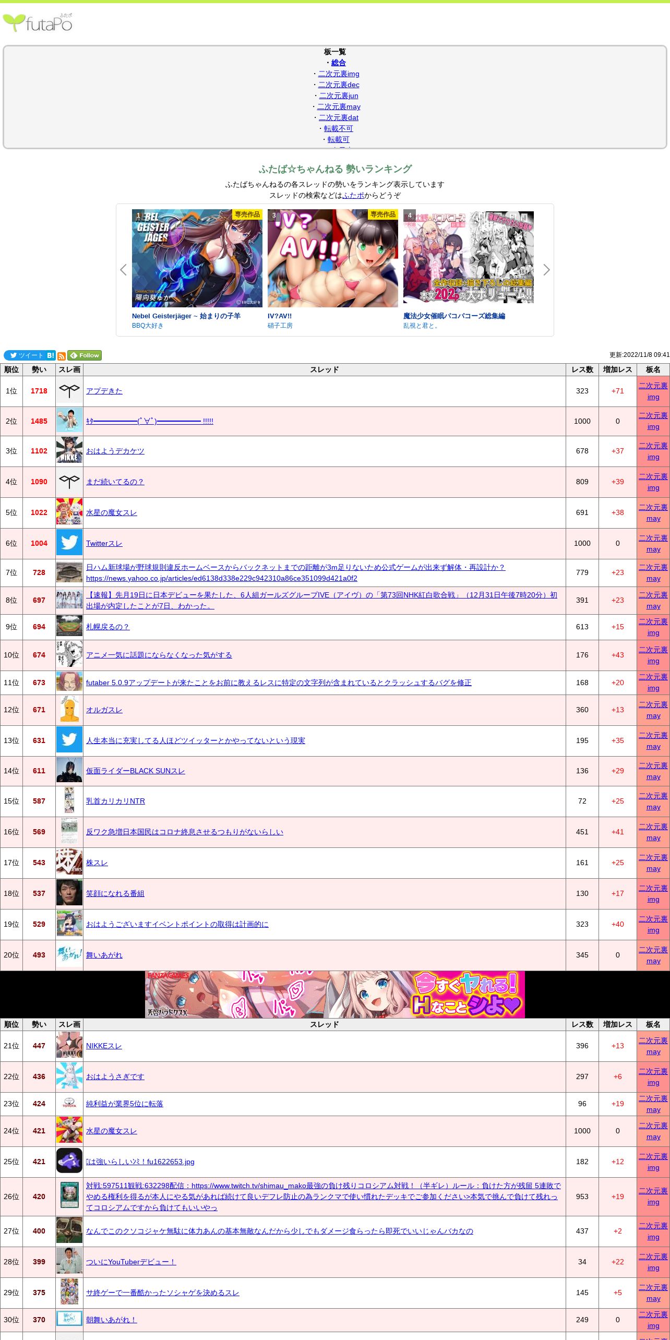Screen dimensions: 670x1340
Task: Select 二次元裏img board
Action: click(339, 74)
